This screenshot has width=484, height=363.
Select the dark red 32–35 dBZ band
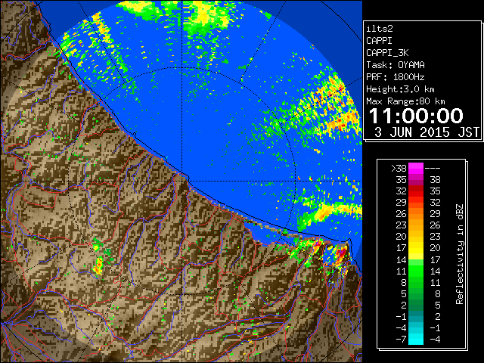click(416, 191)
